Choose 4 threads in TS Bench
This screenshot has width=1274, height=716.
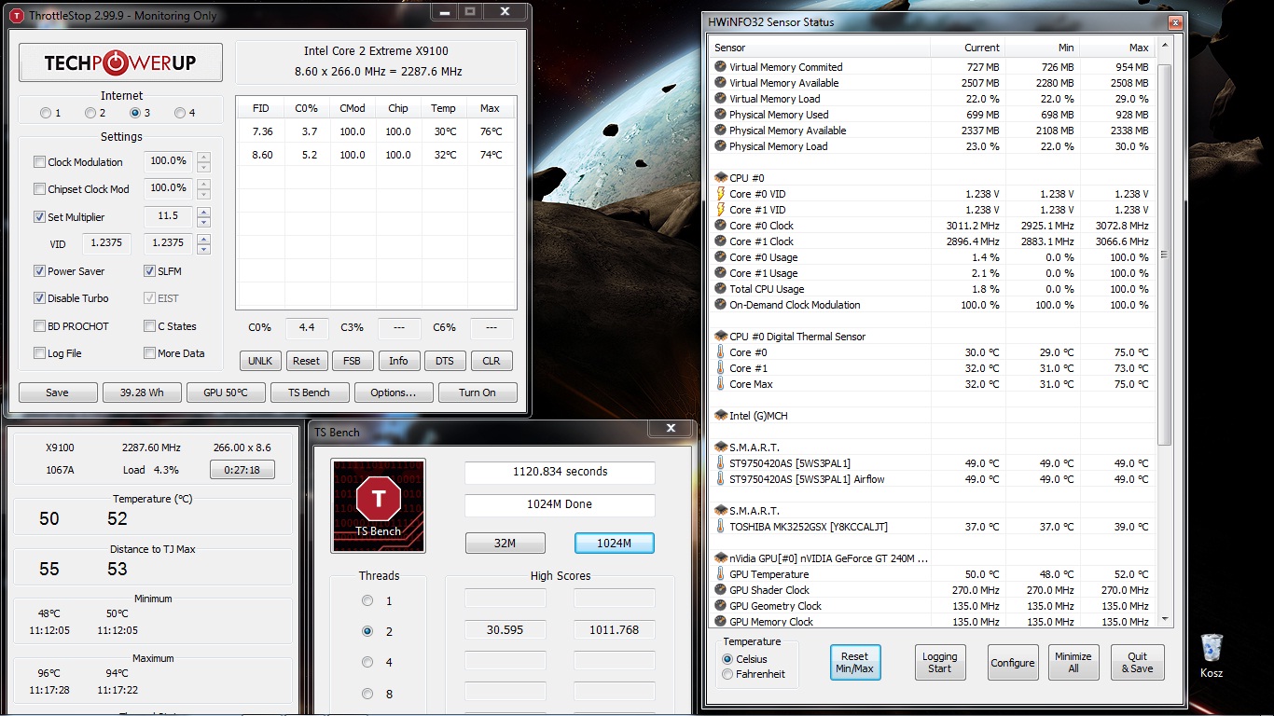[367, 662]
